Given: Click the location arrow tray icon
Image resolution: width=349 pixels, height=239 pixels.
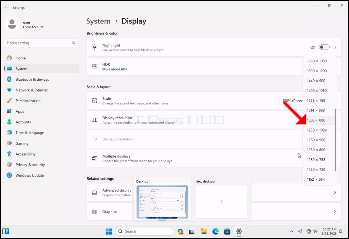Looking at the screenshot, I should (300, 232).
